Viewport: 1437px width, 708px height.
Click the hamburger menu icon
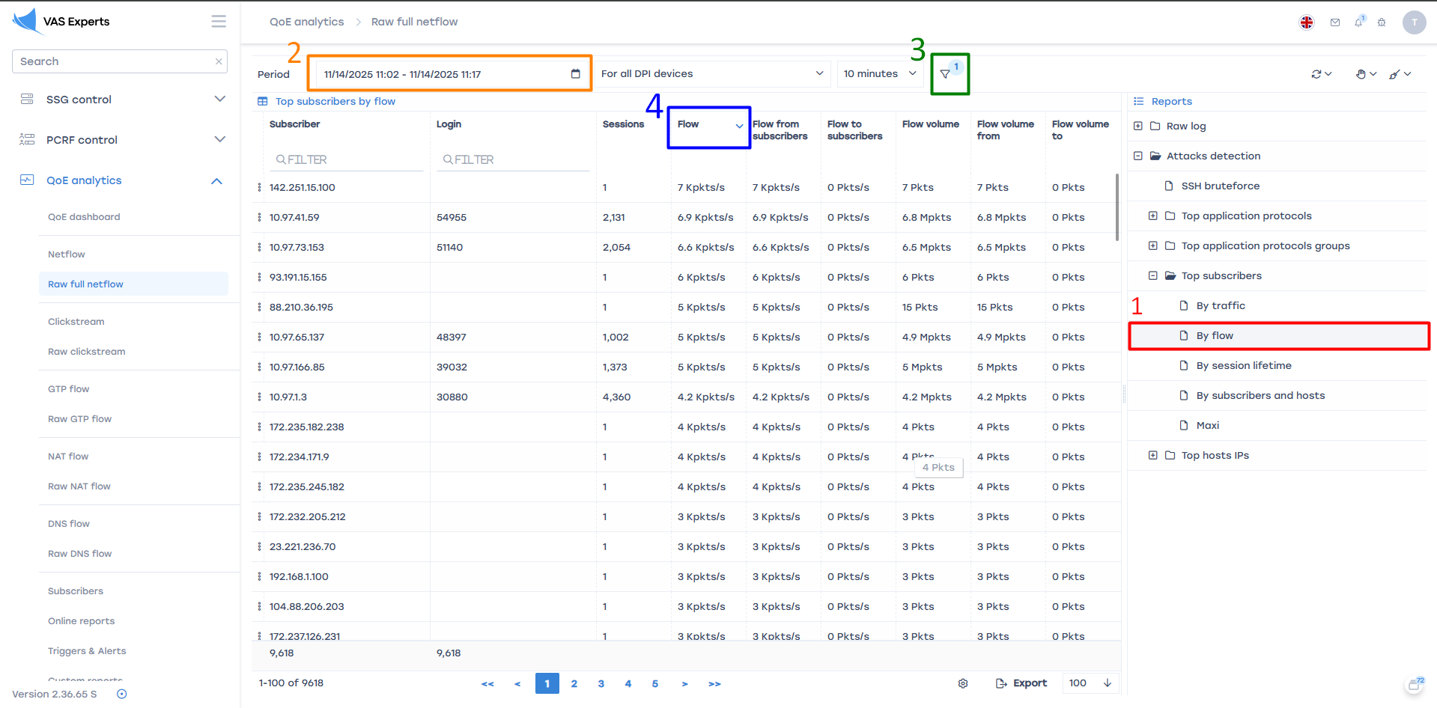click(219, 22)
